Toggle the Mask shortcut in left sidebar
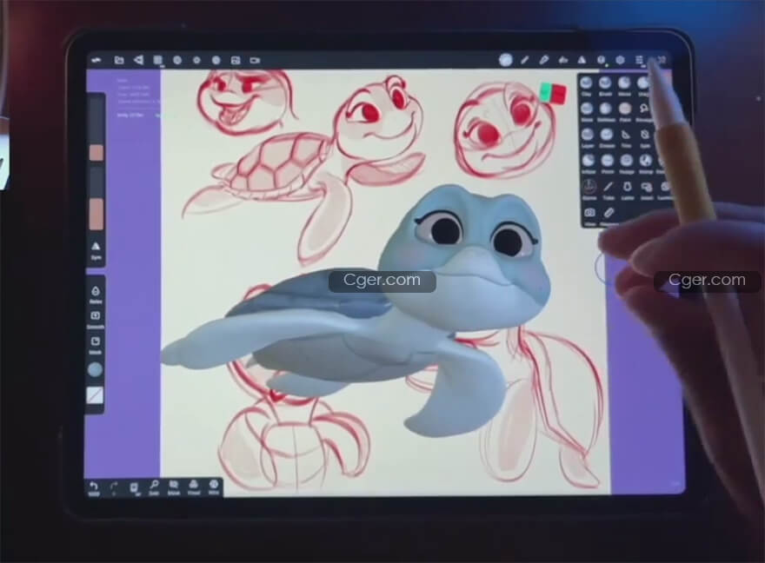This screenshot has width=765, height=563. 96,344
